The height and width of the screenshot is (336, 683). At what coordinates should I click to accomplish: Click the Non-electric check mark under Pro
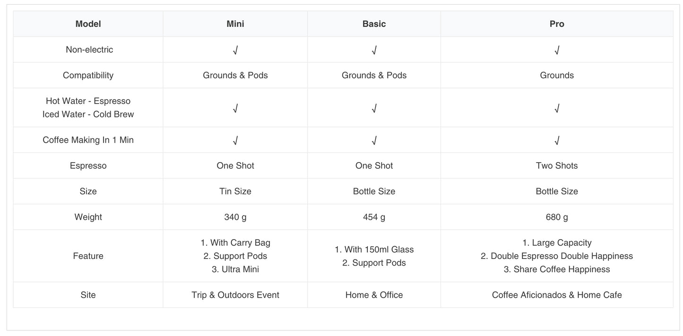[x=557, y=50]
